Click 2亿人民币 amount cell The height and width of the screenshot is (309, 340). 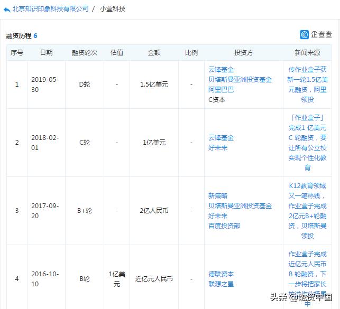[154, 211]
